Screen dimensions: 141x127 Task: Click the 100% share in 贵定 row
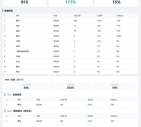(119, 36)
